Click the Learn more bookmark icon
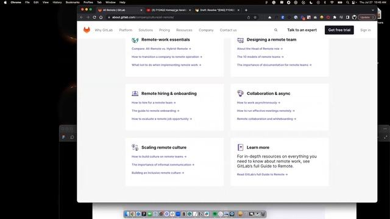The image size is (390, 219). click(240, 147)
